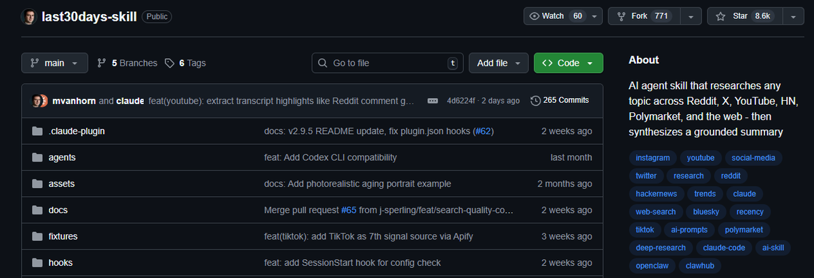814x278 pixels.
Task: Select the reddit topic tag
Action: tap(731, 176)
